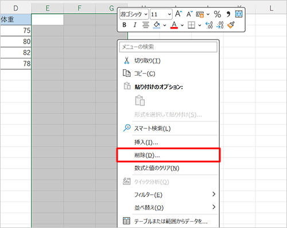Click the accounting number format icon

click(x=200, y=14)
